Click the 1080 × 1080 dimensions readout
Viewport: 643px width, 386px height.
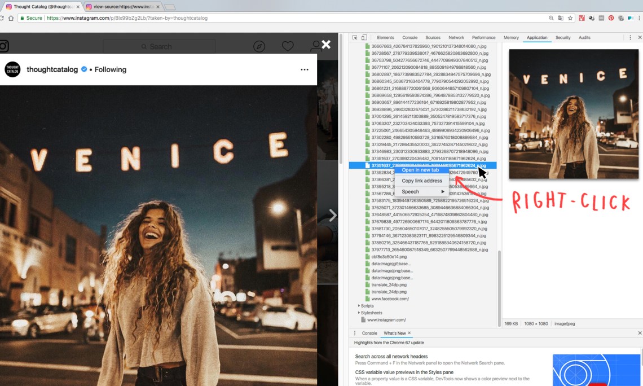(x=536, y=324)
